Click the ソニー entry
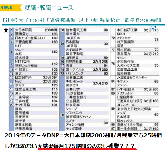 point(19,50)
